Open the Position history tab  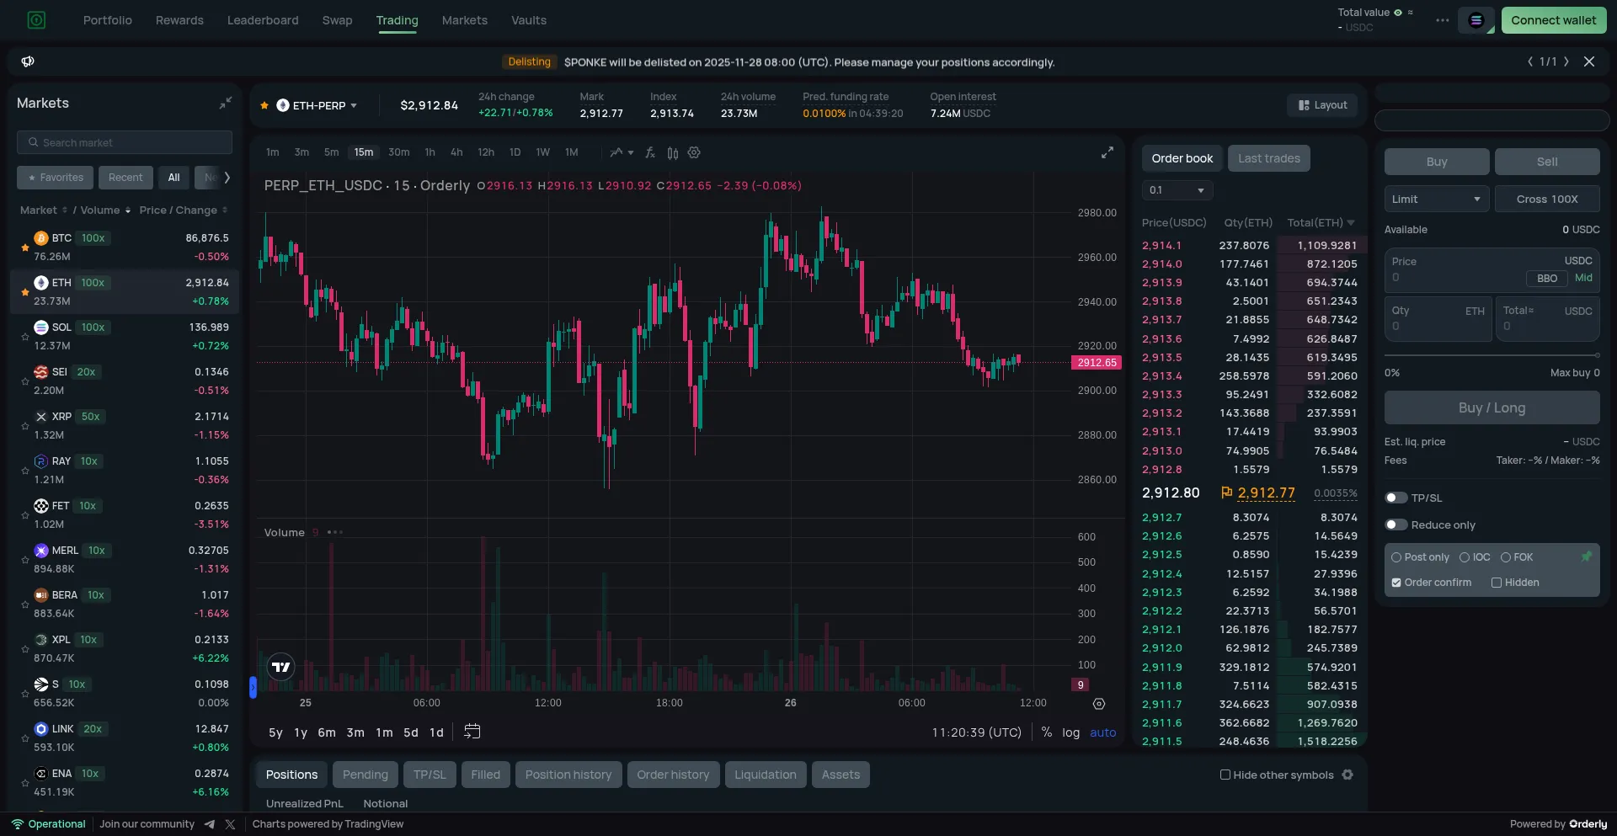point(568,775)
